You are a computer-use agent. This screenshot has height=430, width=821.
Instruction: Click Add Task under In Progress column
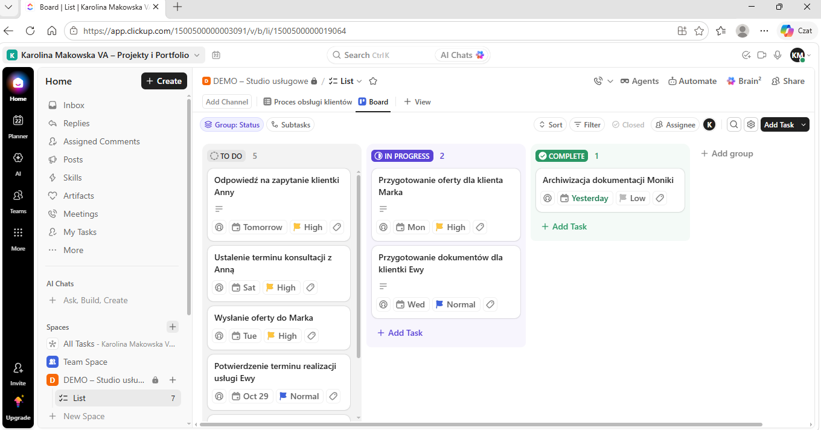[400, 333]
